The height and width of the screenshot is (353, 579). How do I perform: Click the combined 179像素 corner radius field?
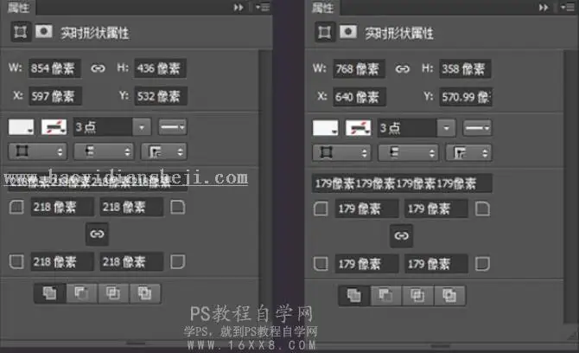[402, 183]
